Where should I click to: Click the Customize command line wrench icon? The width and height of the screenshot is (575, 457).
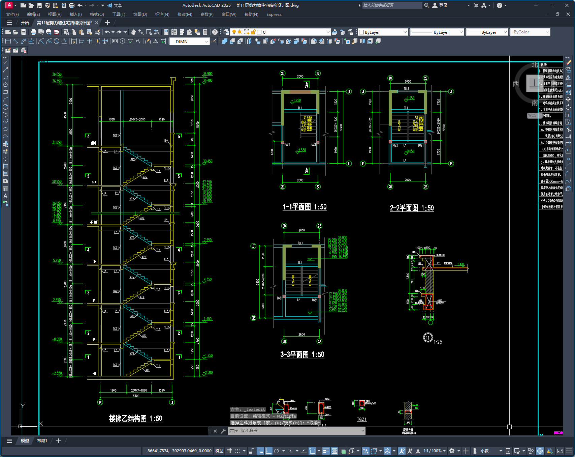coord(223,431)
